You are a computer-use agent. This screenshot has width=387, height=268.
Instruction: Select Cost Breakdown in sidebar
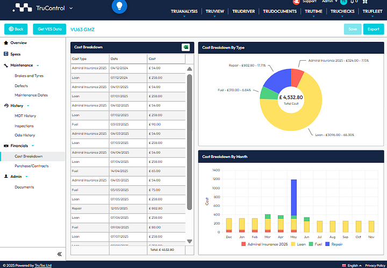[x=33, y=156]
